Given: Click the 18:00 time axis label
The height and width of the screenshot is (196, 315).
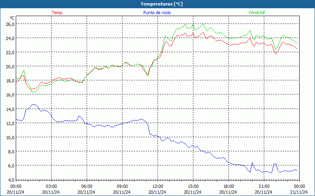Looking at the screenshot, I should click(x=228, y=187).
